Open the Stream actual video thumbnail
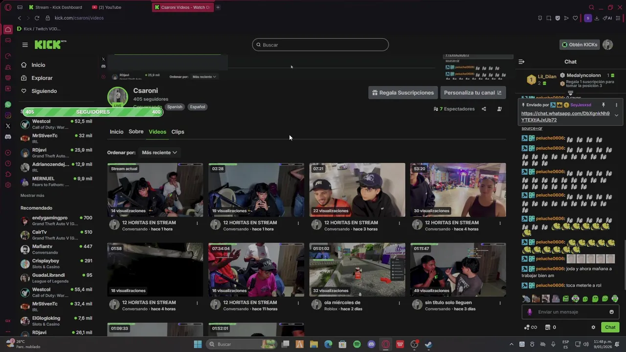626x352 pixels. tap(155, 190)
